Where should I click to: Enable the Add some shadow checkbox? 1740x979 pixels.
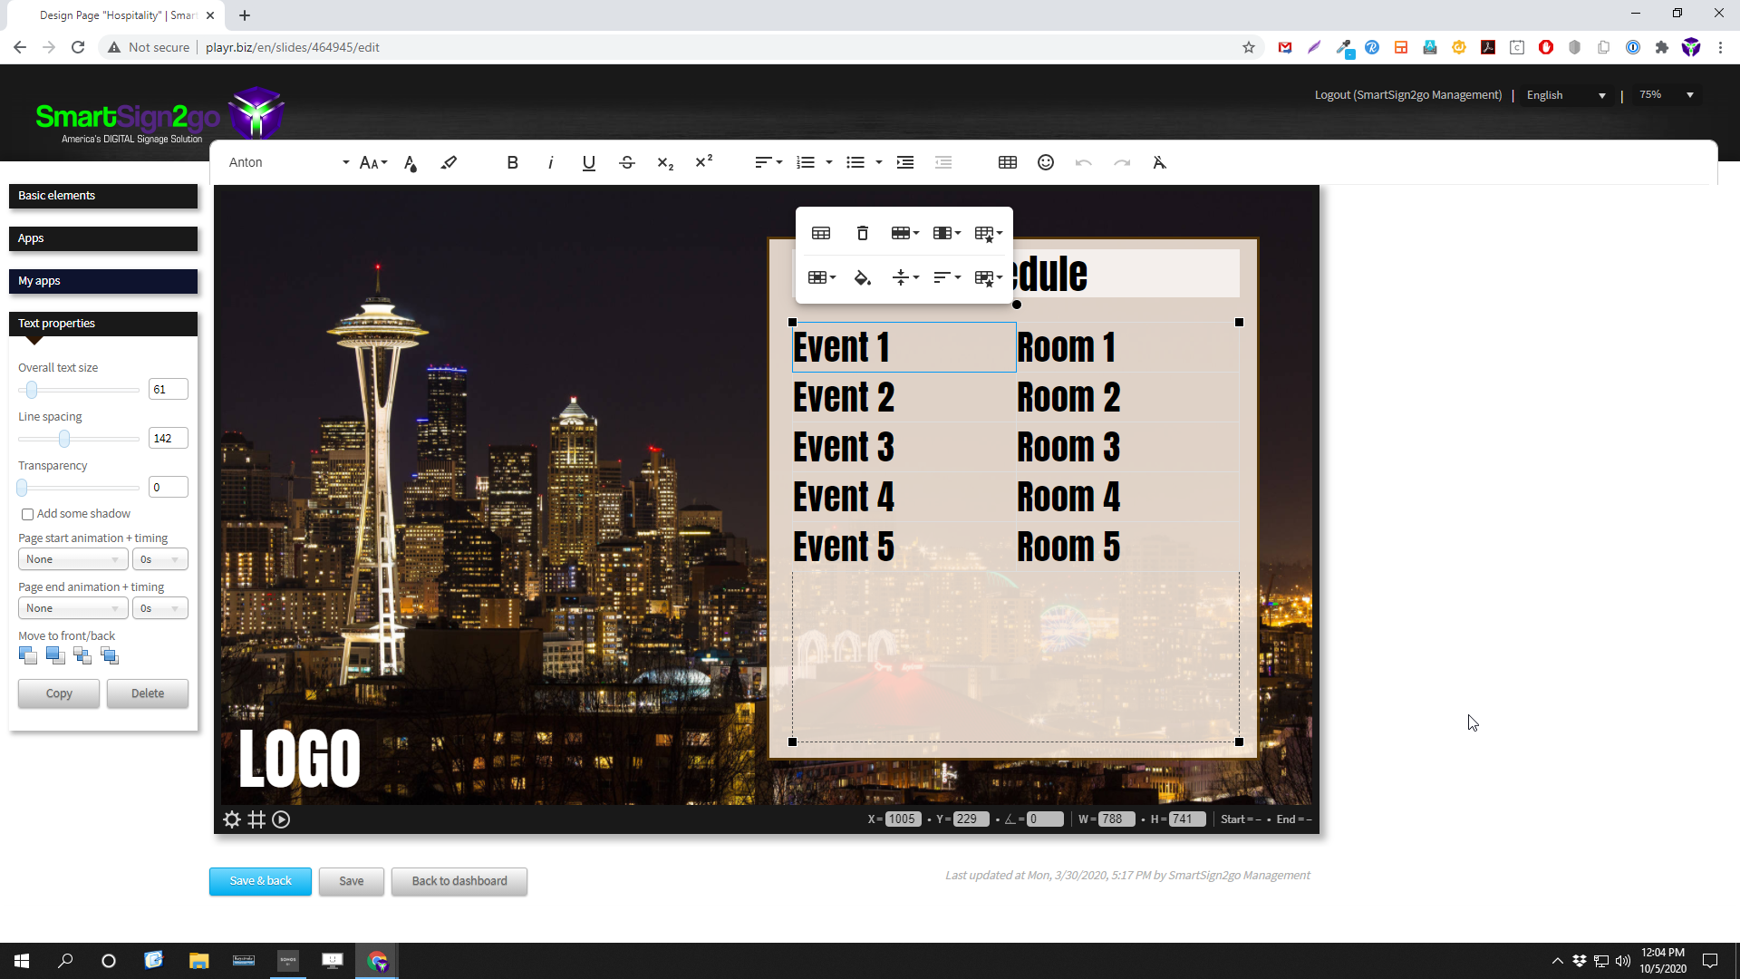[x=28, y=515]
